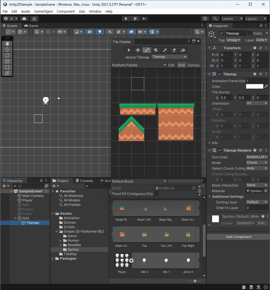270x290 pixels.
Task: Choose Tile Palette Eraser tool
Action: (x=174, y=50)
